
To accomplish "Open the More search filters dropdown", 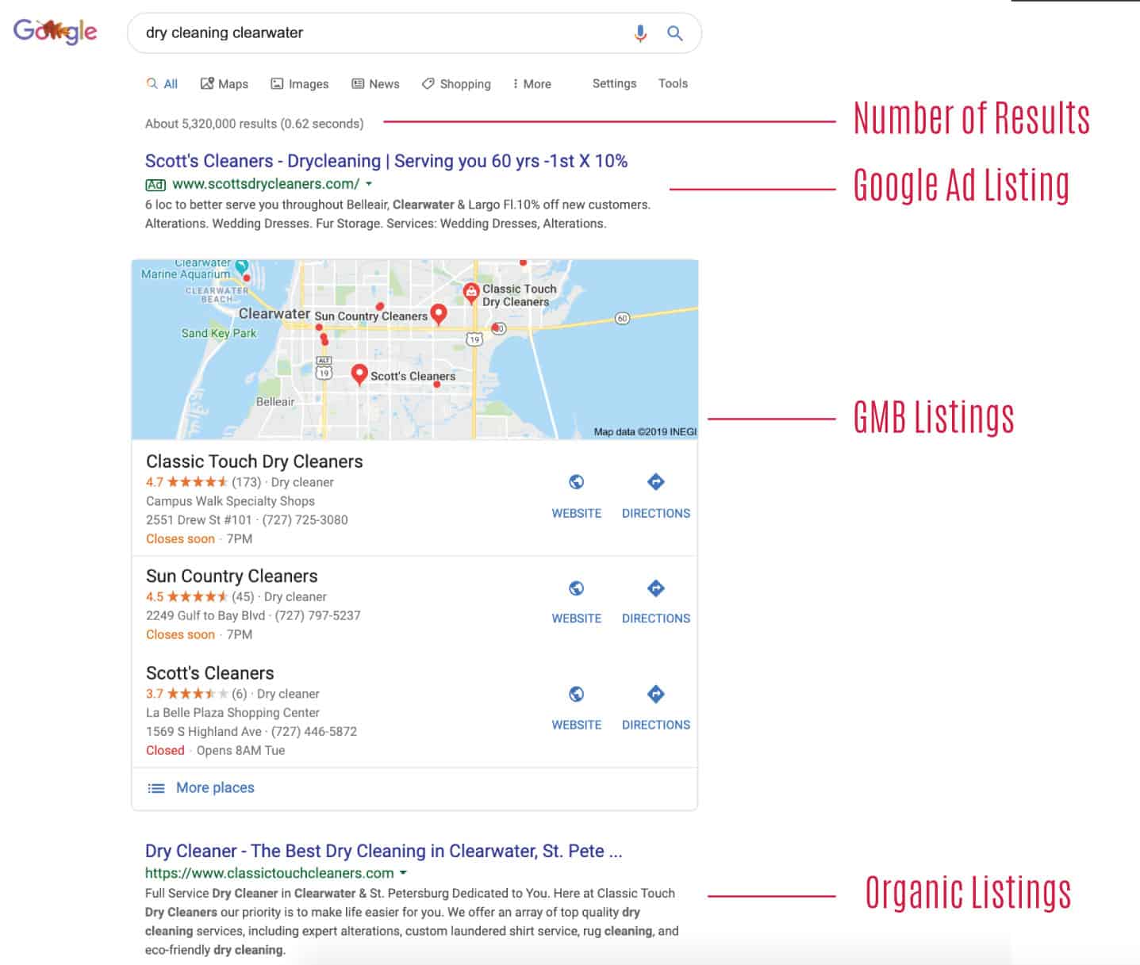I will tap(532, 83).
